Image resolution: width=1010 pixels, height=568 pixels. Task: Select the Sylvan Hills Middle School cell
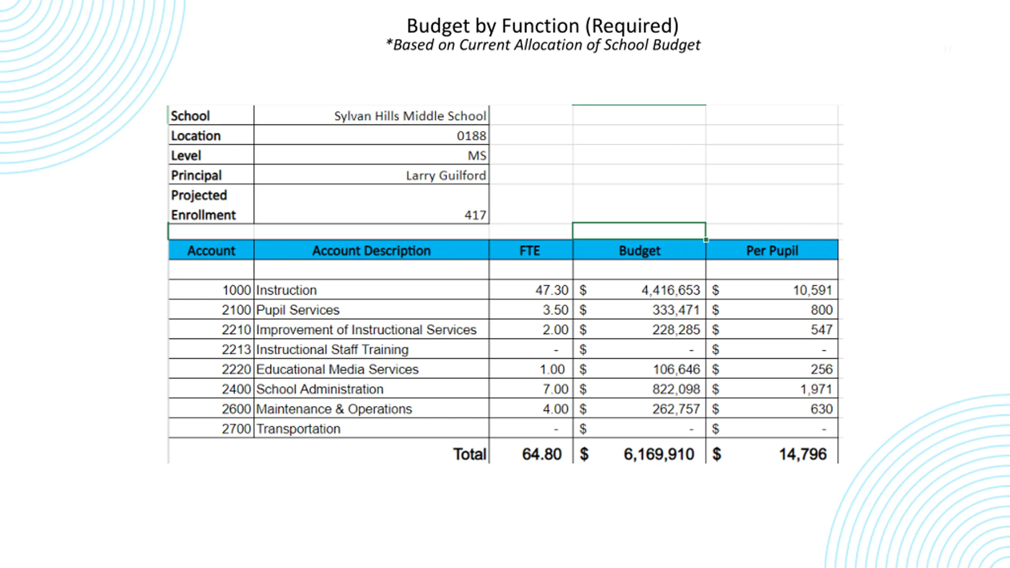410,116
